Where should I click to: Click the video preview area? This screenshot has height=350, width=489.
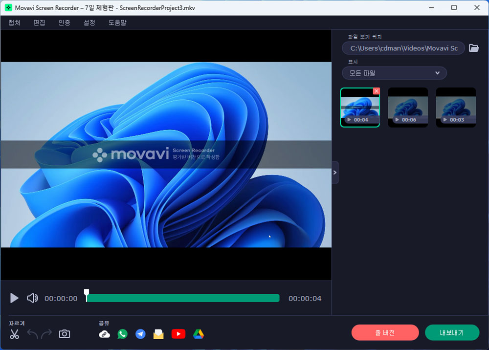click(x=166, y=154)
